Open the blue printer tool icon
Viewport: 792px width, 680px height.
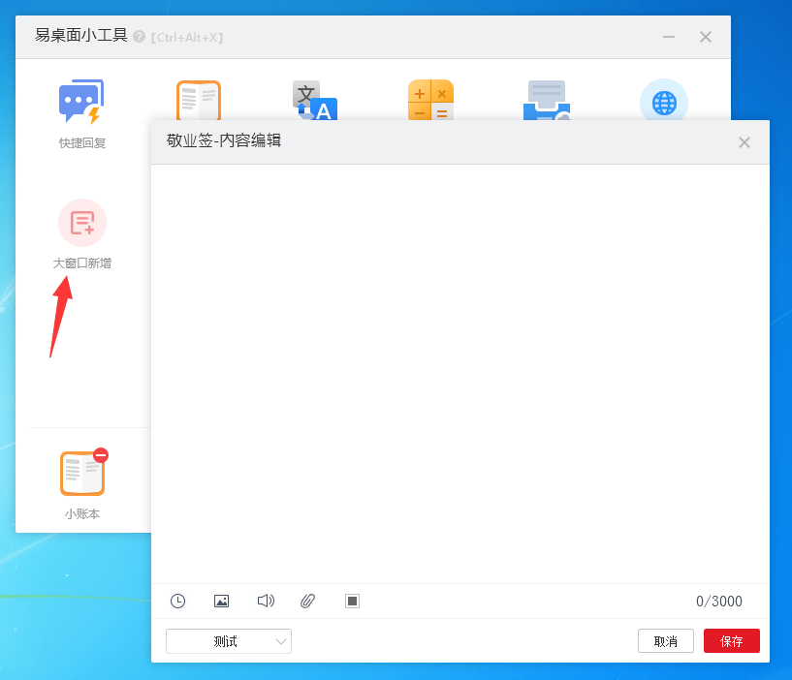[x=547, y=100]
